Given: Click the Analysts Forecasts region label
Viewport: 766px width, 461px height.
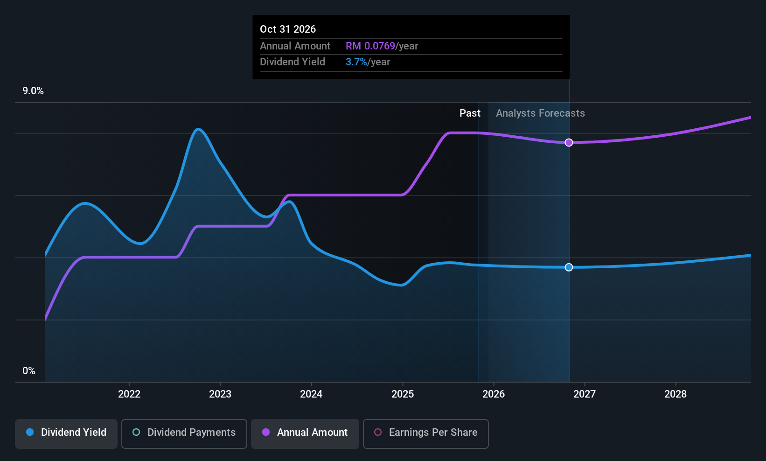Looking at the screenshot, I should 540,113.
